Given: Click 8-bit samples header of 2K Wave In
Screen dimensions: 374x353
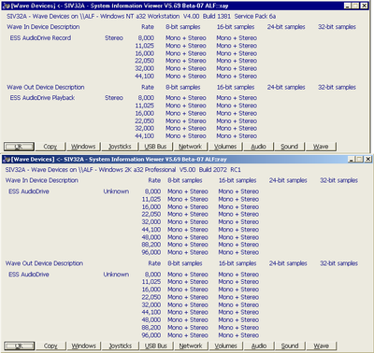Looking at the screenshot, I should [x=185, y=180].
